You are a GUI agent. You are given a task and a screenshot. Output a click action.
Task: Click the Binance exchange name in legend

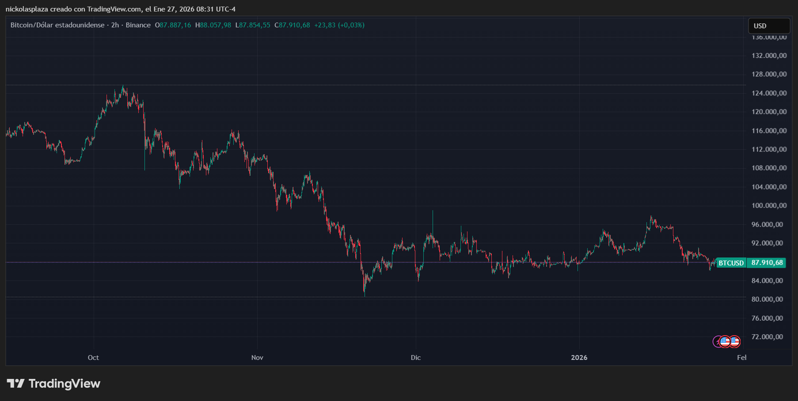(x=138, y=25)
